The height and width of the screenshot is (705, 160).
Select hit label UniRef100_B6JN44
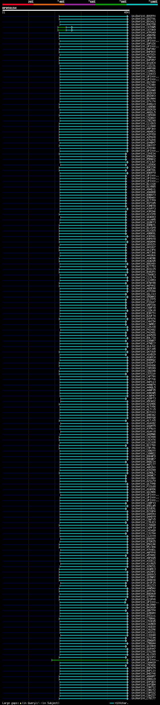click(x=143, y=99)
